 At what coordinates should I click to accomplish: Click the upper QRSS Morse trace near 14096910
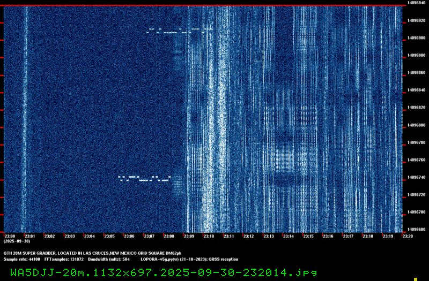180,31
